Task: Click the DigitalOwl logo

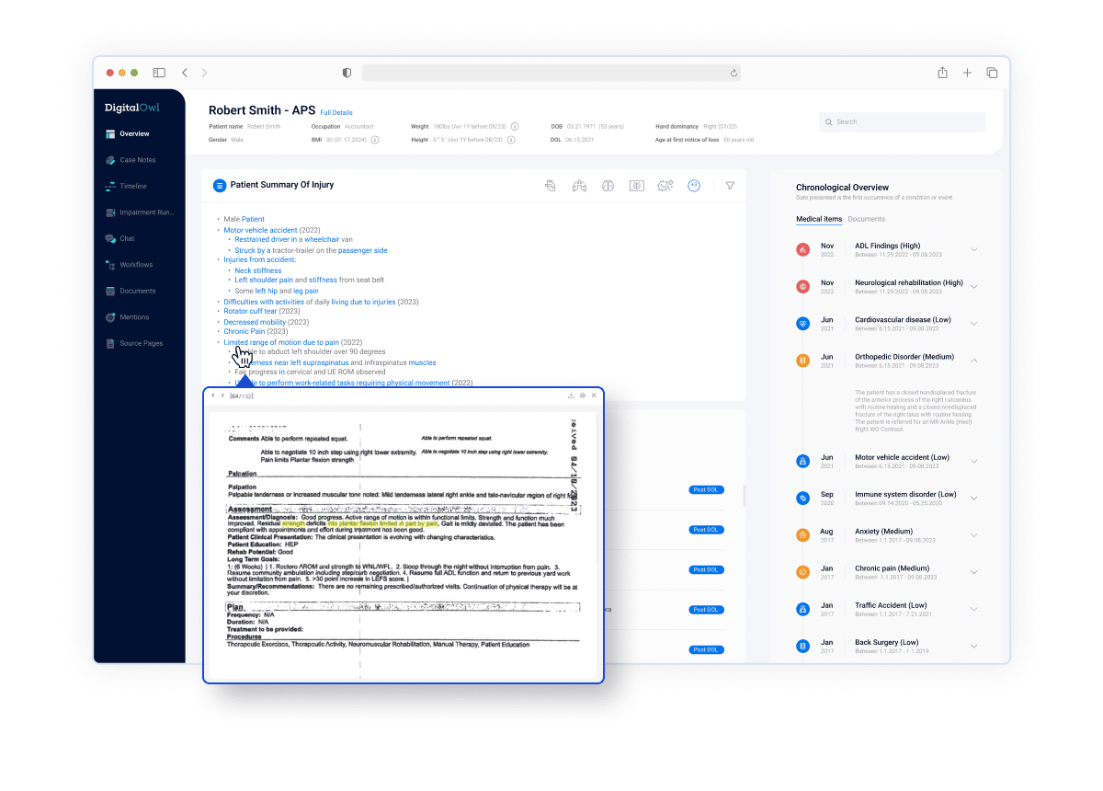Action: (x=132, y=108)
